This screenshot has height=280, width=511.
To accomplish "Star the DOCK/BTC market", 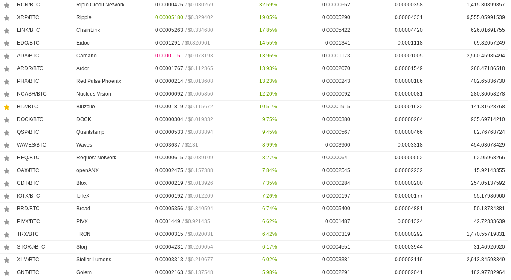I will click(6, 120).
